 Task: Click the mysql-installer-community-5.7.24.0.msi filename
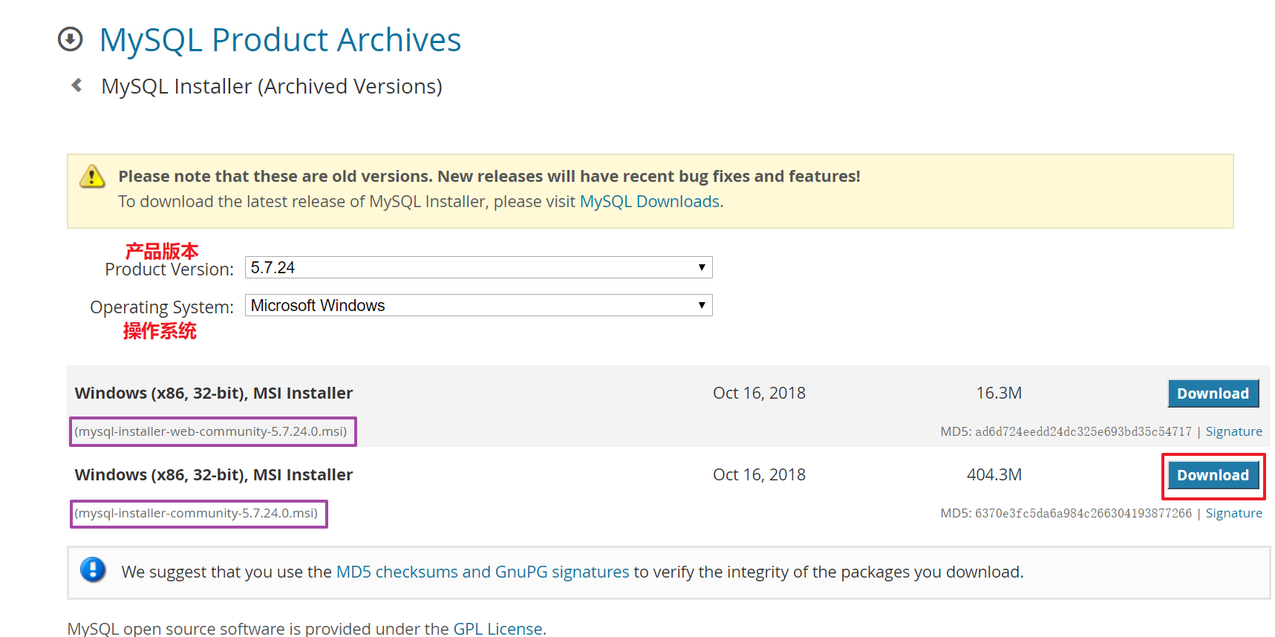[x=198, y=513]
